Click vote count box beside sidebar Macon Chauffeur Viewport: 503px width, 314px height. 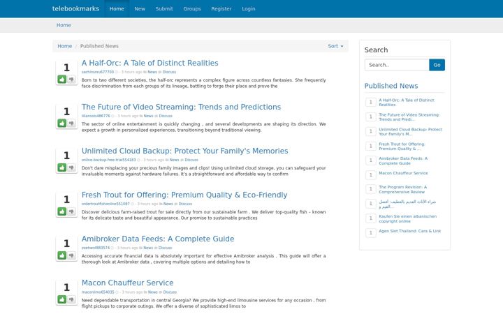point(370,174)
